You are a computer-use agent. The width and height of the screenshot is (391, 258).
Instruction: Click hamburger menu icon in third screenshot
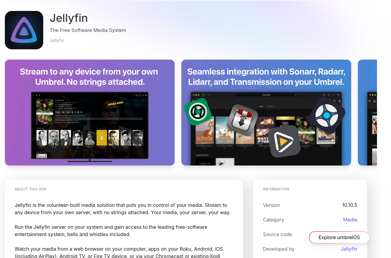pyautogui.click(x=370, y=101)
